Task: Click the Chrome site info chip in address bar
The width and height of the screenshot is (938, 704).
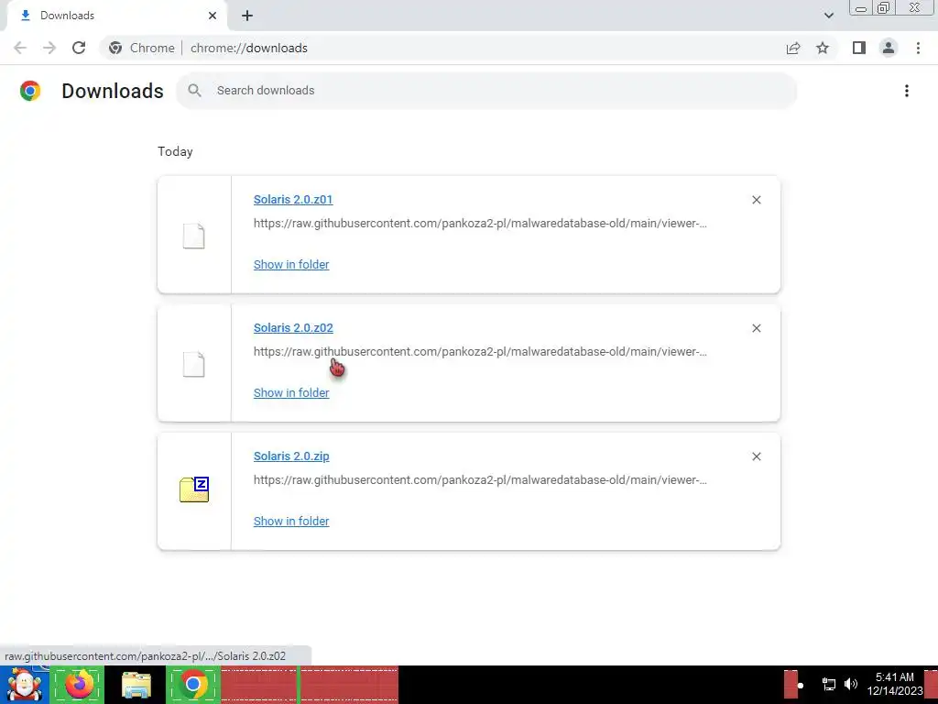Action: [x=142, y=48]
